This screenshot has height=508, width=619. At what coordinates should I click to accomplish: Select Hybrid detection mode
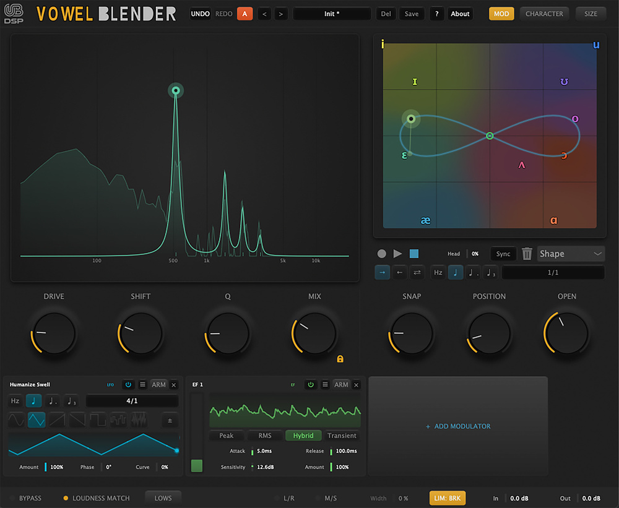pyautogui.click(x=303, y=436)
